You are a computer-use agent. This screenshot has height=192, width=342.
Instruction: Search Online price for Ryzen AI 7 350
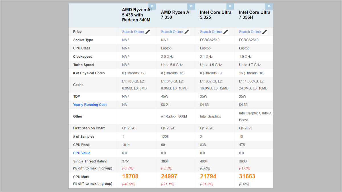tap(172, 32)
